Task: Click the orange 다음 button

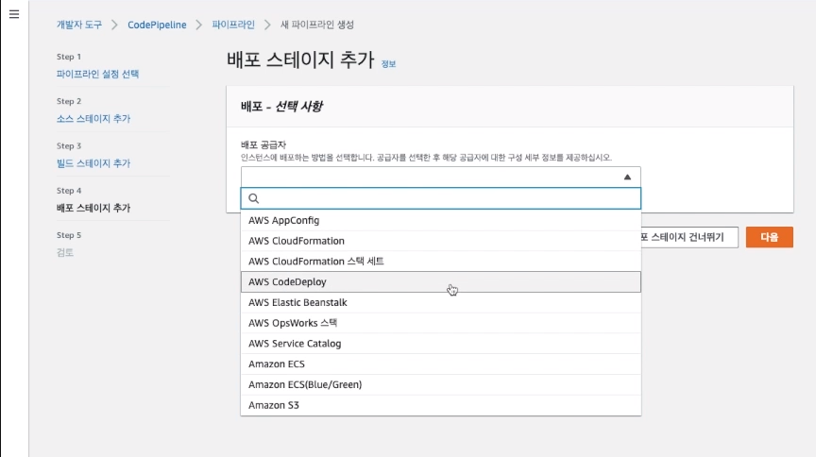Action: coord(769,237)
